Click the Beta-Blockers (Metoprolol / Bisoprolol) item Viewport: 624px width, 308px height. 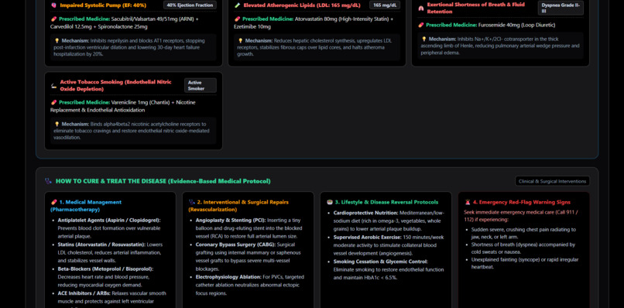pyautogui.click(x=106, y=276)
